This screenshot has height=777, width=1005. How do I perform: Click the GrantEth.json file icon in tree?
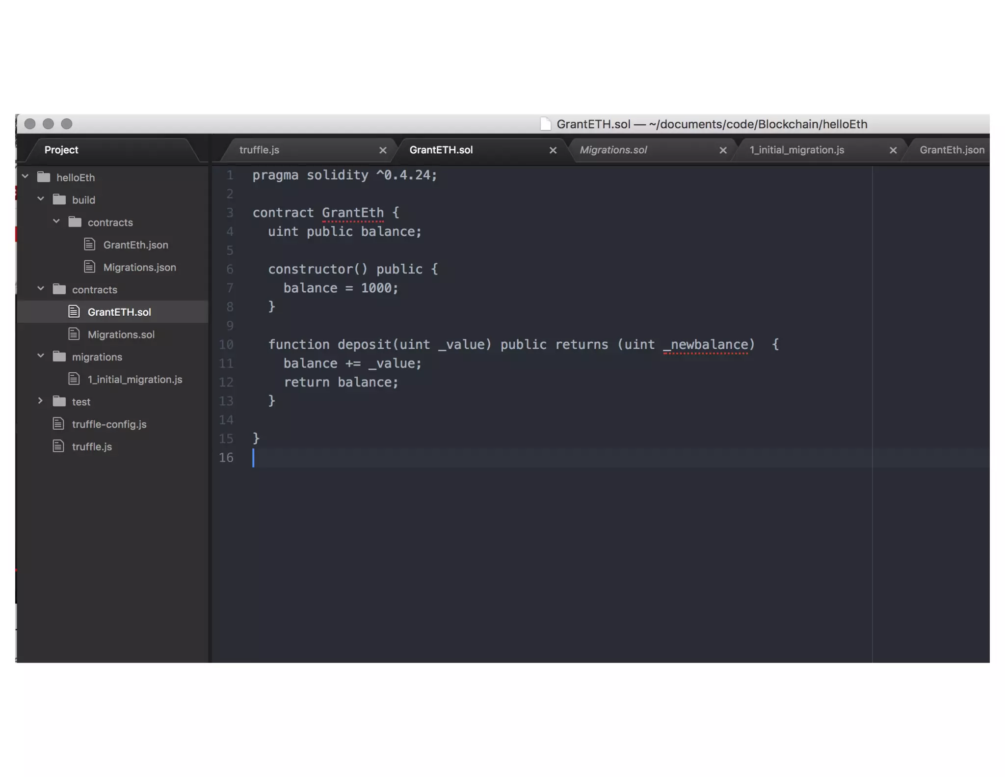pos(89,244)
